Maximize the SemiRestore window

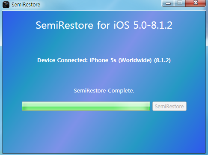(180, 3)
